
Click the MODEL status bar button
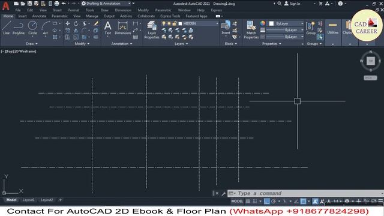point(237,202)
